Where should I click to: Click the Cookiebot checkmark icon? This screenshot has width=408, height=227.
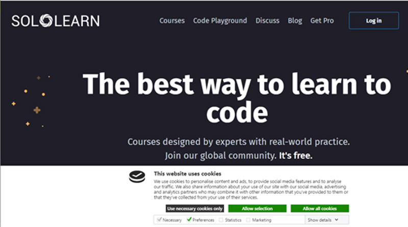click(x=137, y=176)
